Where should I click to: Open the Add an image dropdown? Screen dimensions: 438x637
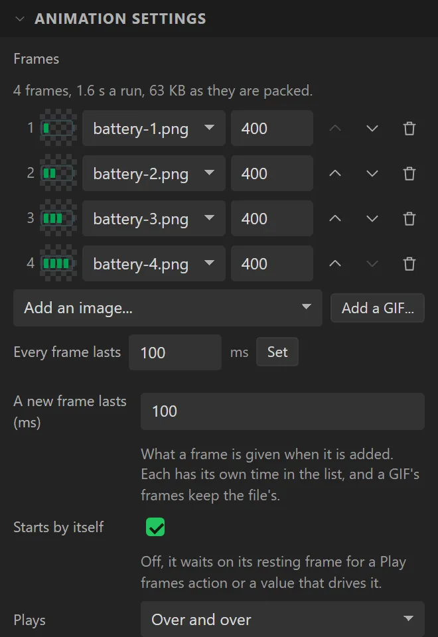click(168, 308)
